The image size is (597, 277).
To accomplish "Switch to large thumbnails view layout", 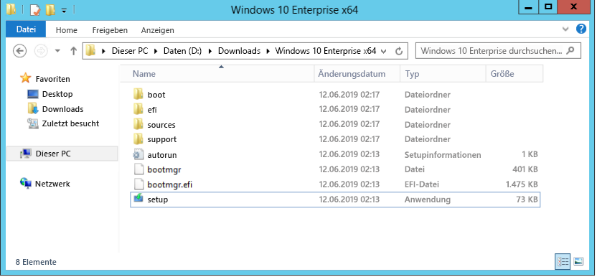I will click(579, 261).
